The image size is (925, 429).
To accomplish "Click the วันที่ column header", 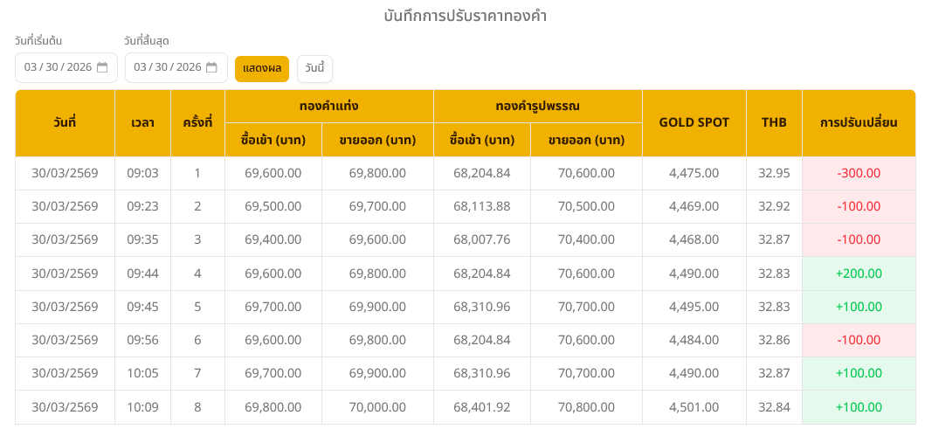I will (65, 122).
